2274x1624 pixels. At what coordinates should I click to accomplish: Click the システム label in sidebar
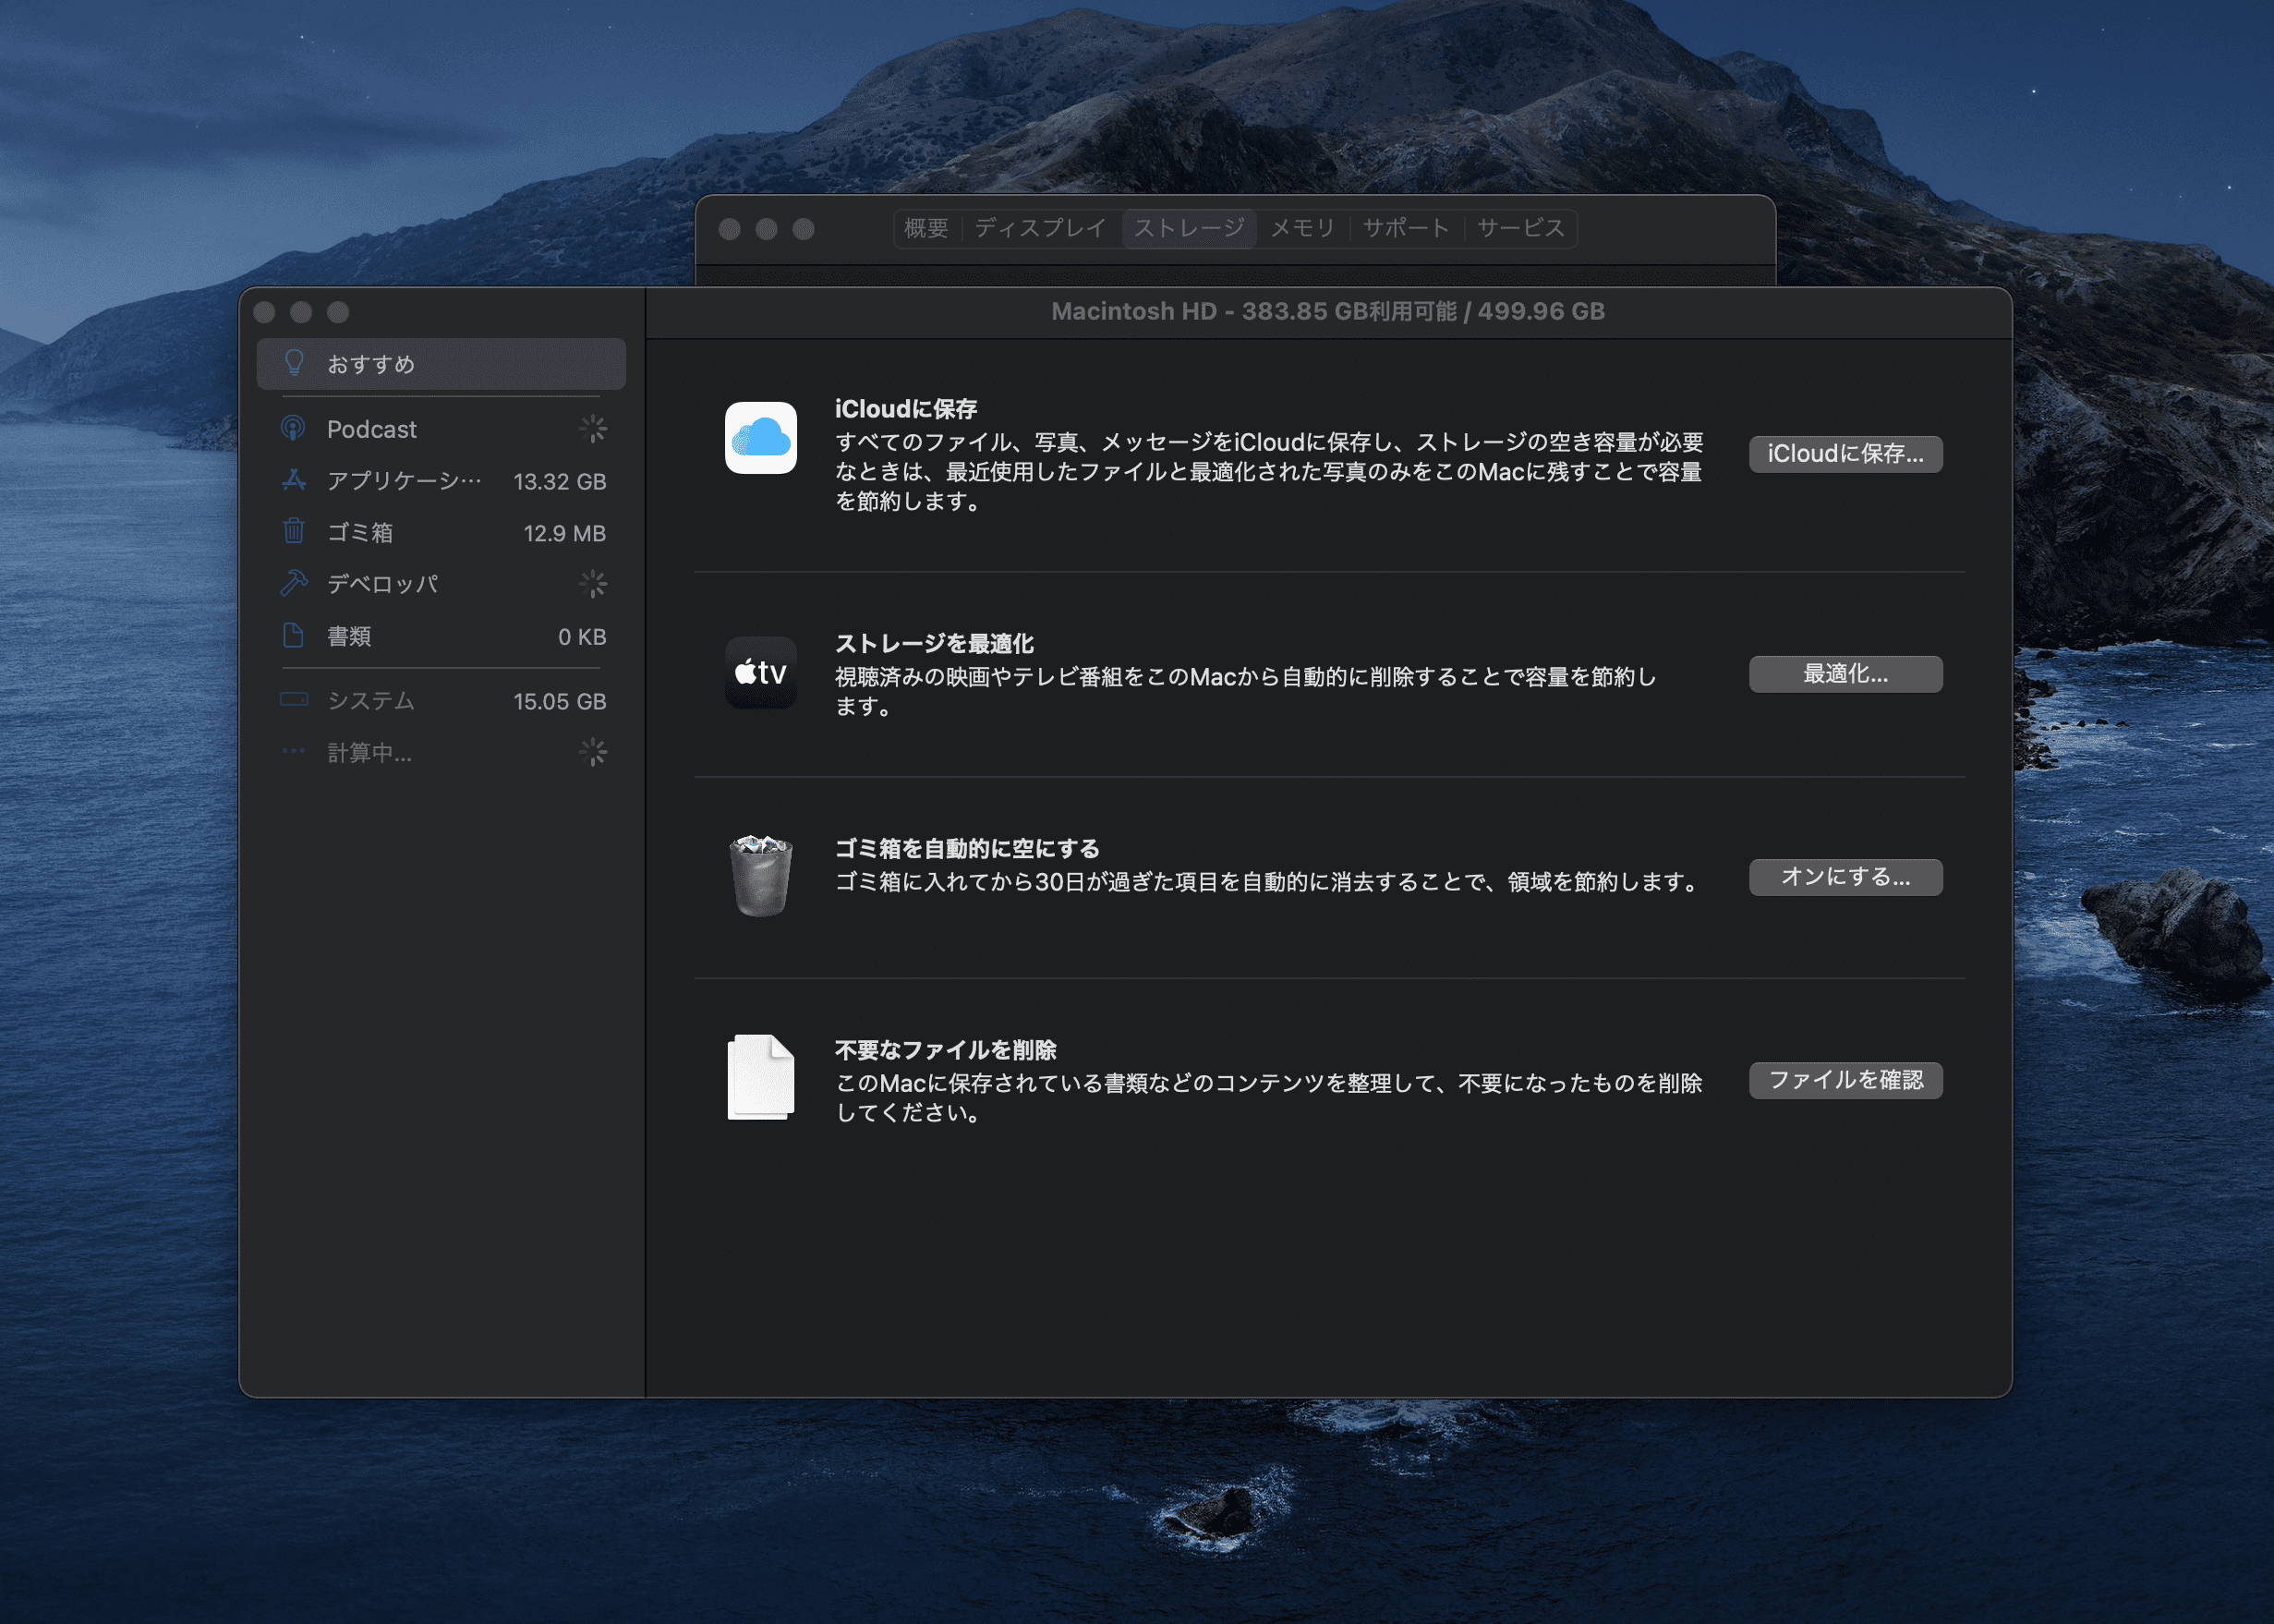tap(370, 701)
